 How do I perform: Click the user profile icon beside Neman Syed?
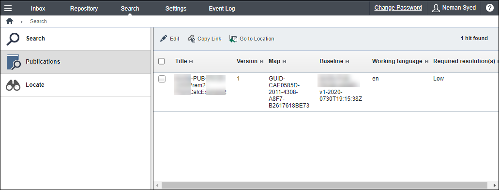pyautogui.click(x=436, y=8)
